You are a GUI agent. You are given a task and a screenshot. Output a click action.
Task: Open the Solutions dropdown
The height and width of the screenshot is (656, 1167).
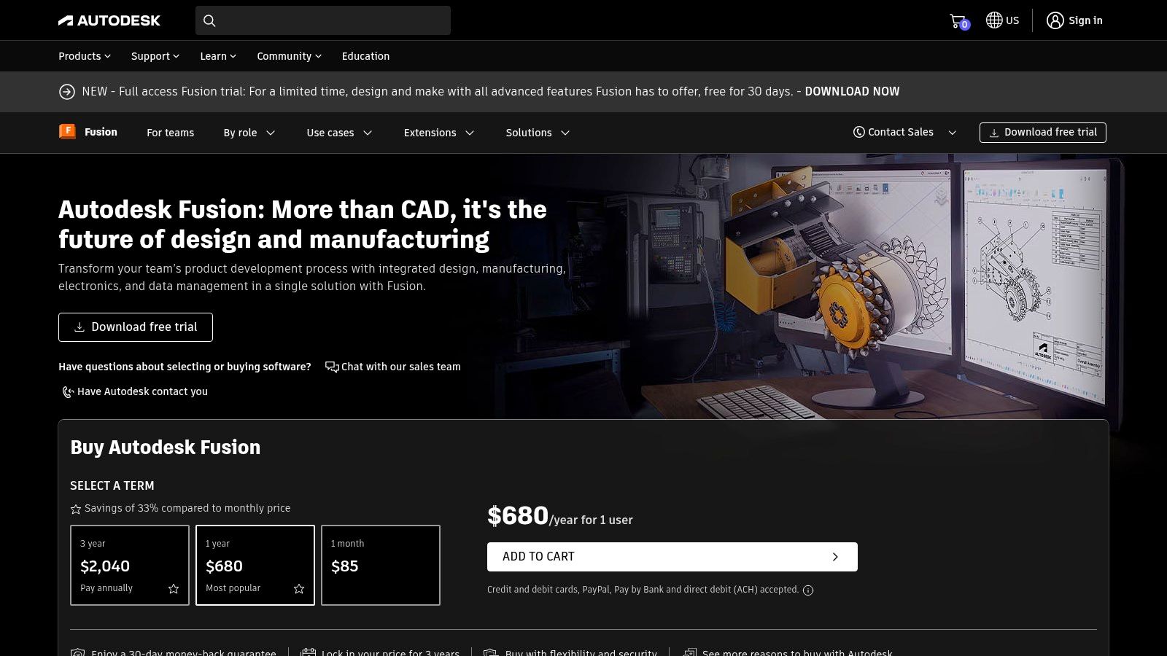coord(538,133)
